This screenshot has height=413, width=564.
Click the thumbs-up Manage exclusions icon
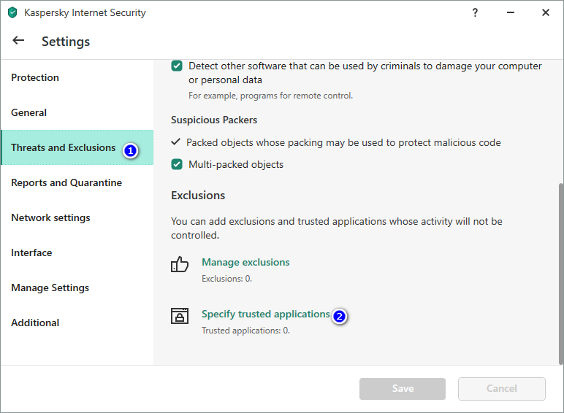pyautogui.click(x=180, y=264)
